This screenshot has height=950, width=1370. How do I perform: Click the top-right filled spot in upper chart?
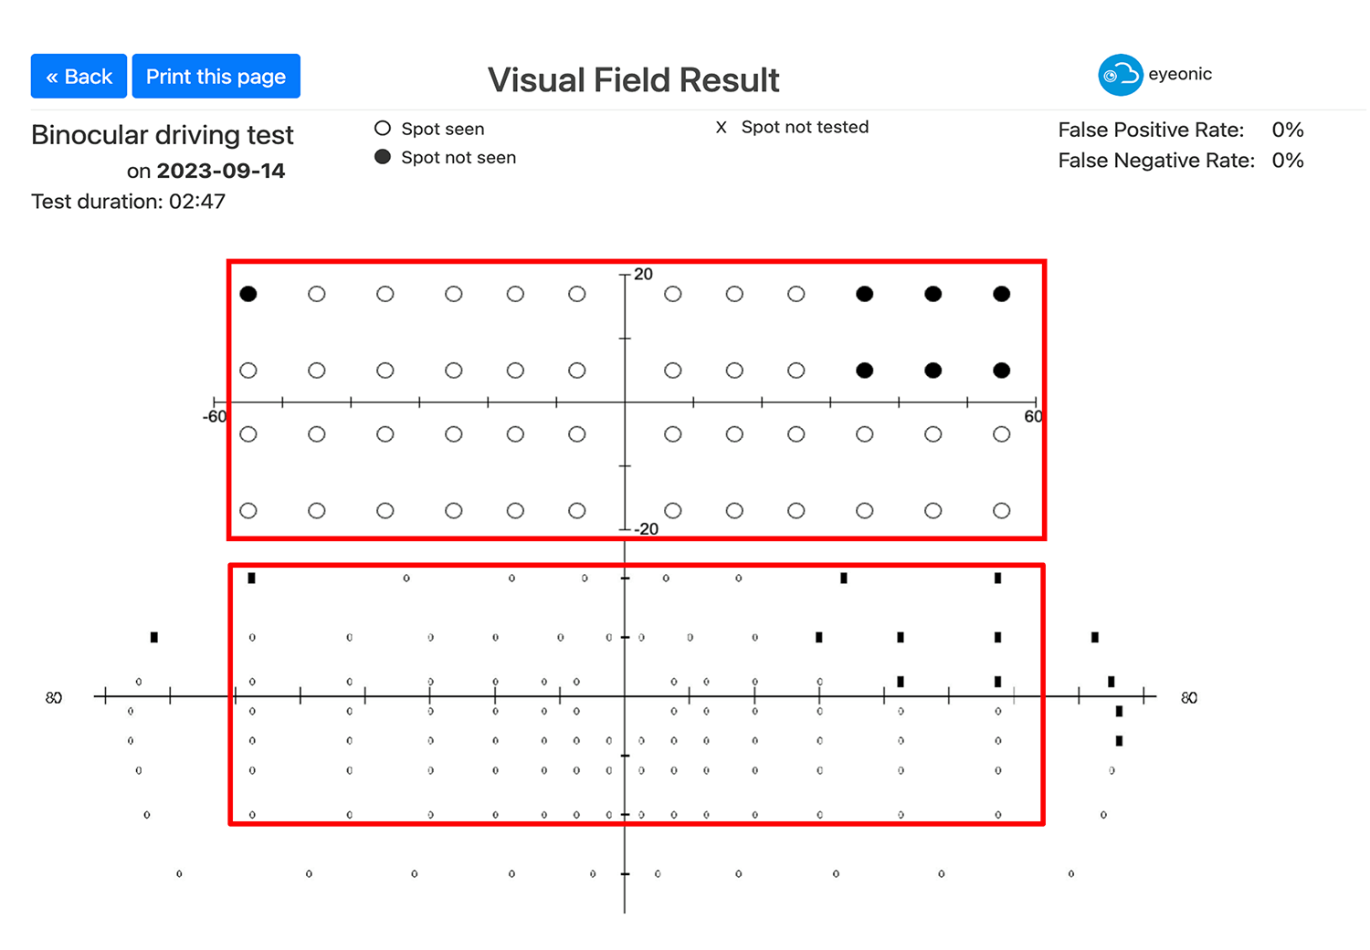coord(1002,294)
